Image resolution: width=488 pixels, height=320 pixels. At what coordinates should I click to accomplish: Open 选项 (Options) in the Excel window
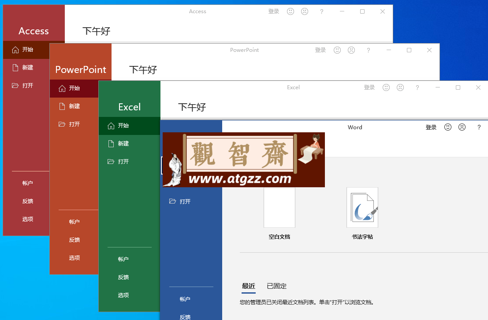[x=123, y=295]
